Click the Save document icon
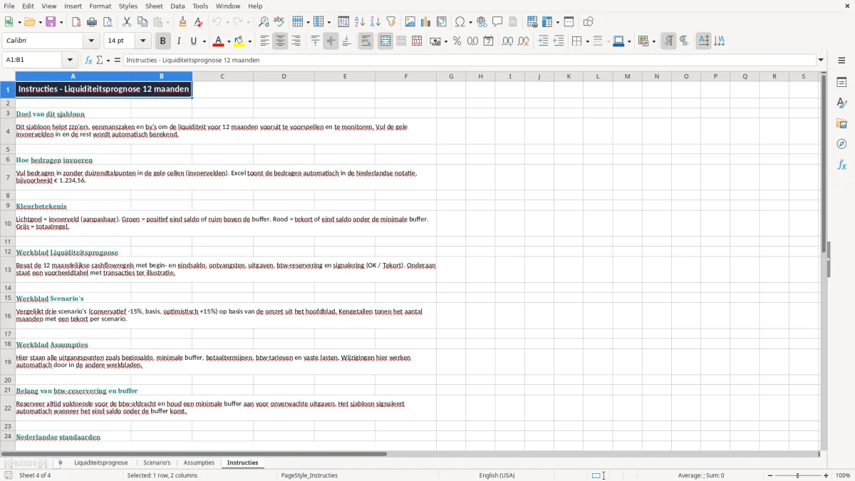The image size is (855, 481). coord(51,22)
